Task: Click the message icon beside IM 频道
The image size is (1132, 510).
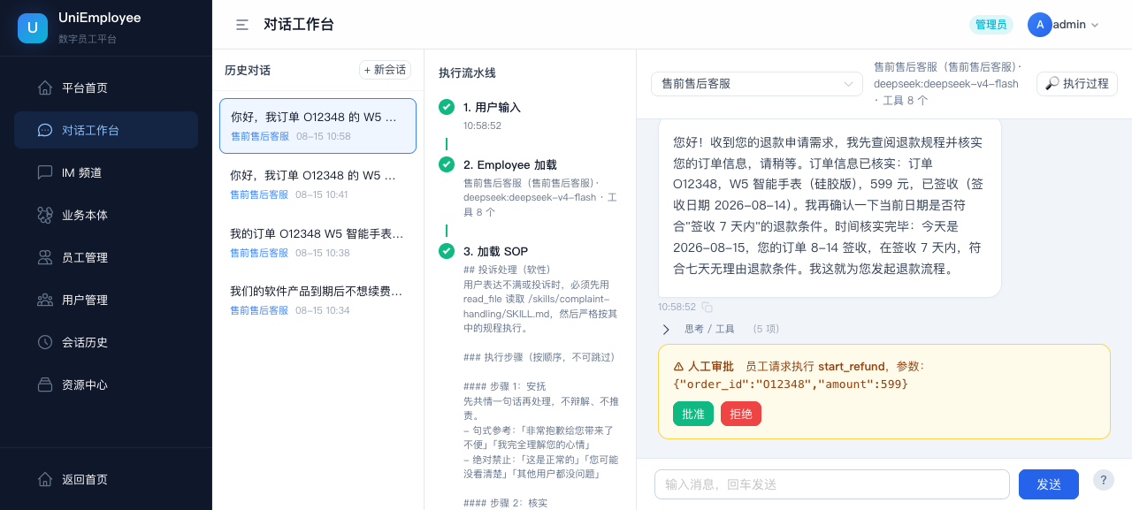Action: point(45,172)
